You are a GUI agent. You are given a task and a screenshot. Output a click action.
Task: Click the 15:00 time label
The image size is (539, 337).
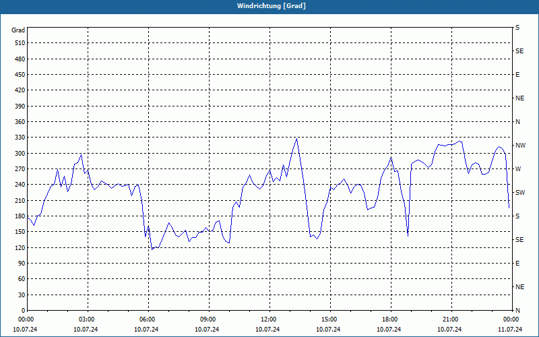[329, 319]
